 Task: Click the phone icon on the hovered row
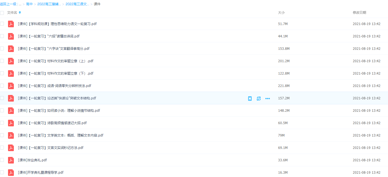(x=250, y=98)
